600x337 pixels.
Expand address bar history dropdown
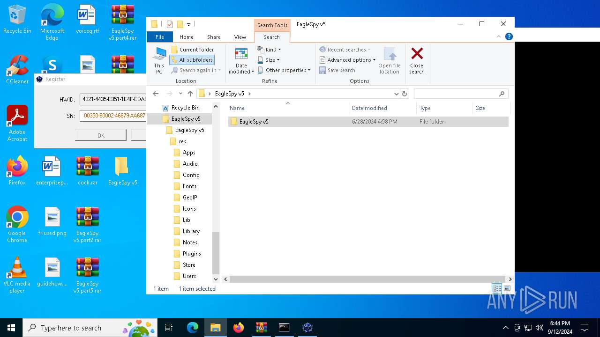(x=397, y=94)
